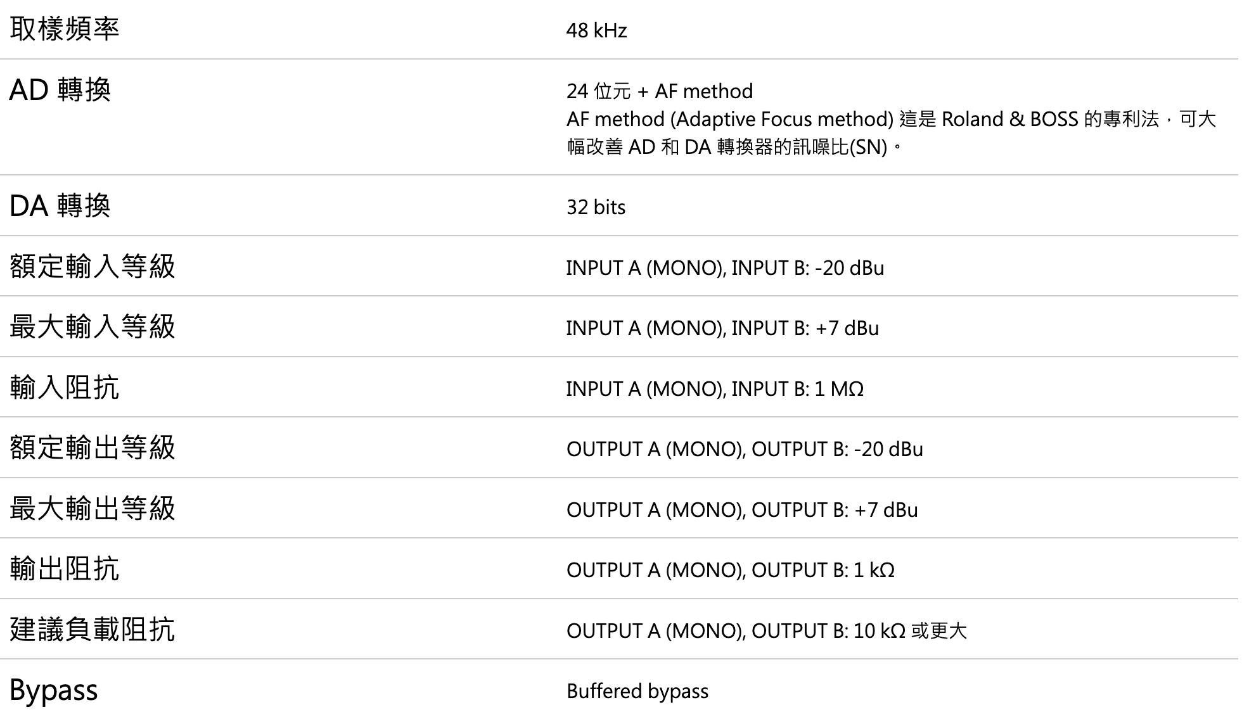Image resolution: width=1242 pixels, height=712 pixels.
Task: Select the 48 kHz sampling rate value
Action: (x=596, y=30)
